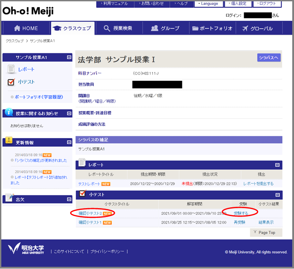Collapse the レポート section in main area
This screenshot has height=269, width=294.
point(277,165)
